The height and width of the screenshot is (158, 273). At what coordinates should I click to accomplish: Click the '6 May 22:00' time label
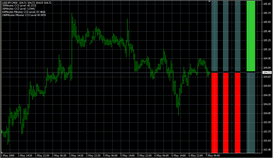coord(196,156)
